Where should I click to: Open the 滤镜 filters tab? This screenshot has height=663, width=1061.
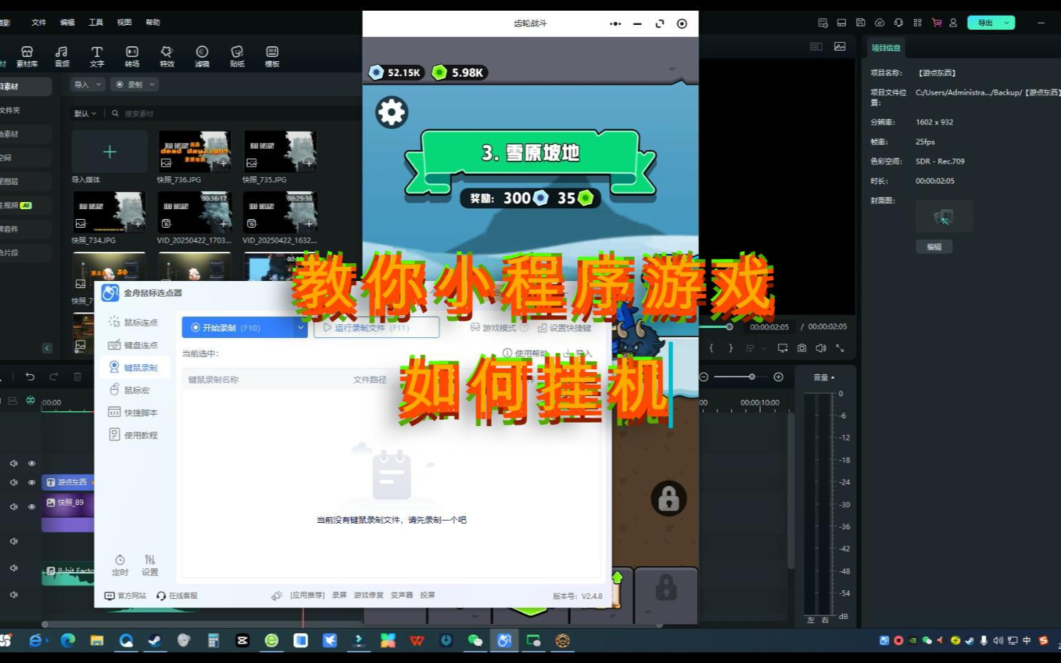pyautogui.click(x=202, y=56)
